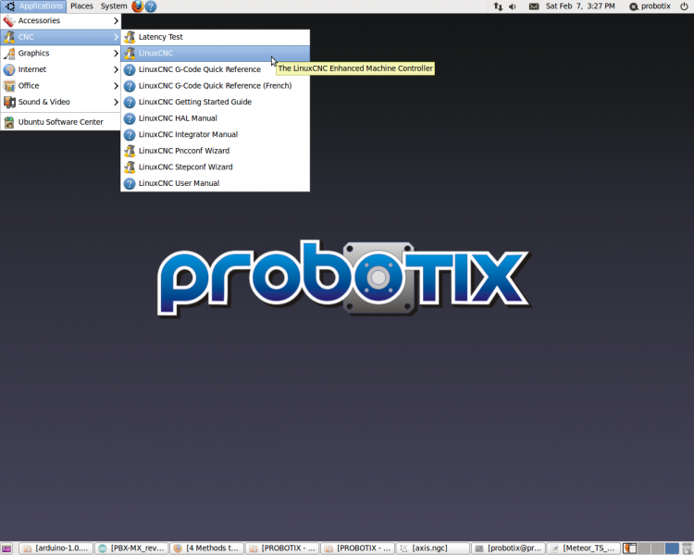Switch to PBX-MX_rev taskbar window
This screenshot has width=694, height=555.
coord(132,549)
